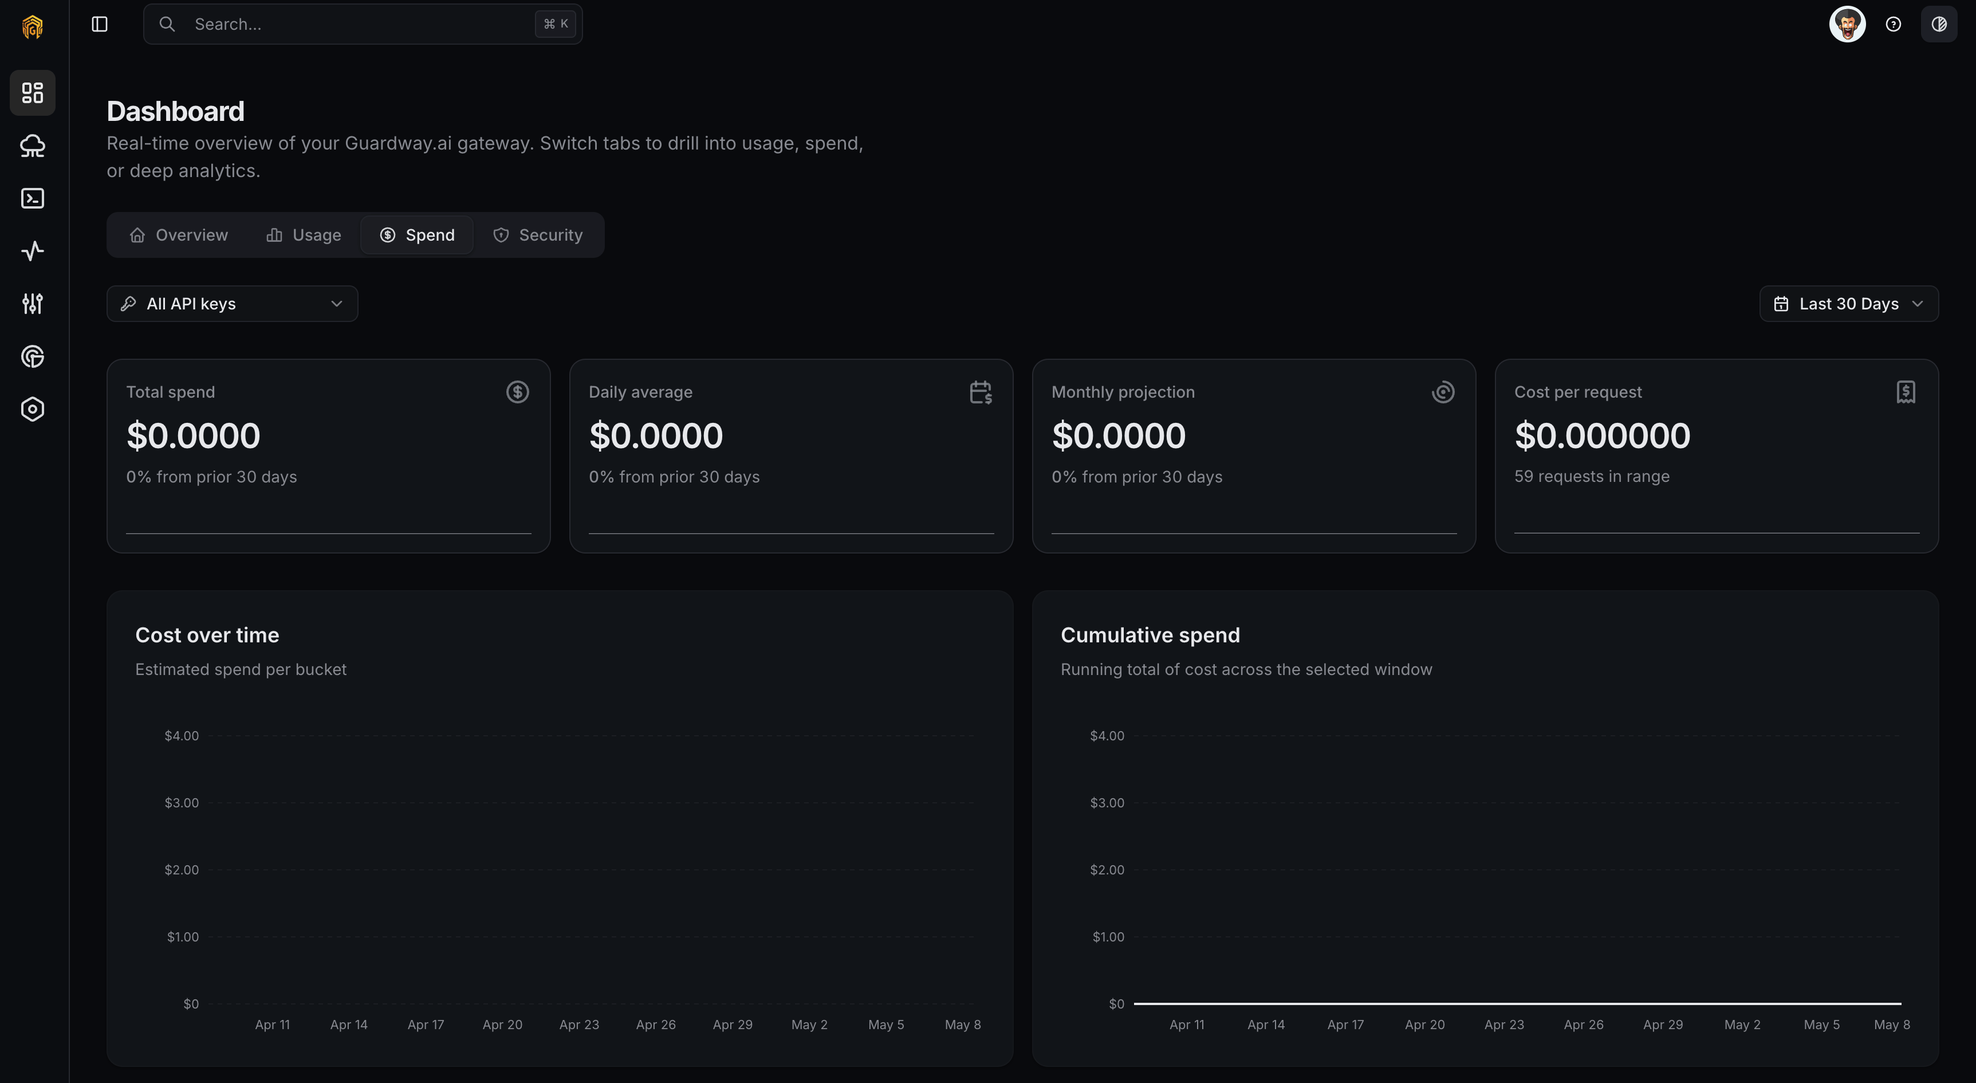Click the Monthly projection card label
Viewport: 1976px width, 1083px height.
pyautogui.click(x=1123, y=392)
